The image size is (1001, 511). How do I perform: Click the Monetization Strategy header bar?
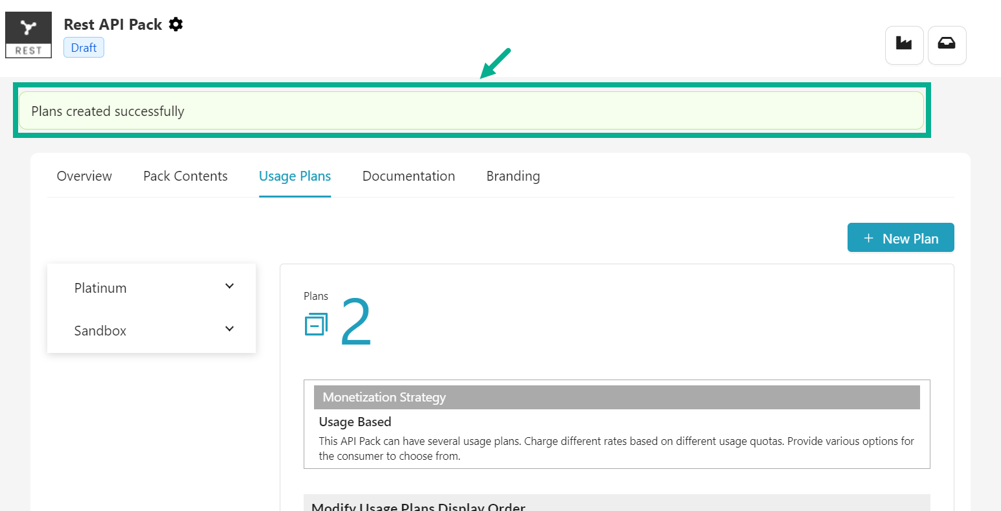point(616,397)
